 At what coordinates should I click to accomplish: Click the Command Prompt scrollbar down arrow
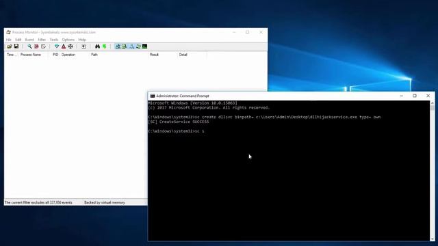(x=432, y=239)
